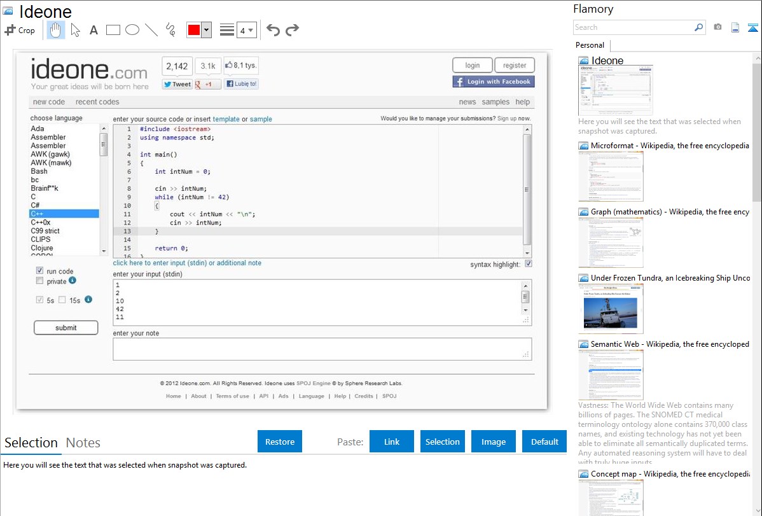Enable the 15s time limit checkbox
Image resolution: width=762 pixels, height=516 pixels.
pos(62,300)
